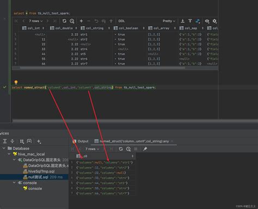Click the DDL button
The image size is (258, 209).
point(121,21)
